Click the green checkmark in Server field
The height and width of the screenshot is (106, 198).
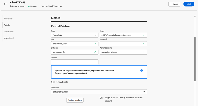(143, 35)
